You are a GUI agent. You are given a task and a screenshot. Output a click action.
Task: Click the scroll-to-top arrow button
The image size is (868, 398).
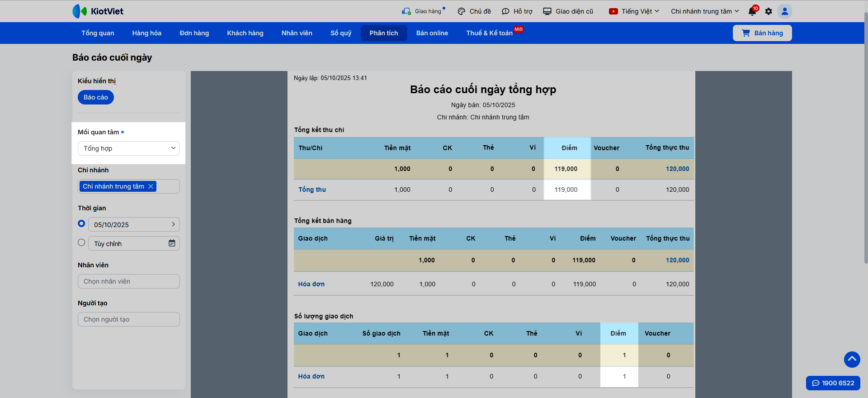coord(852,360)
